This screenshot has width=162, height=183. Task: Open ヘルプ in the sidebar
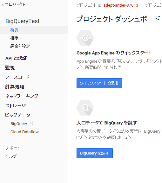point(11,156)
